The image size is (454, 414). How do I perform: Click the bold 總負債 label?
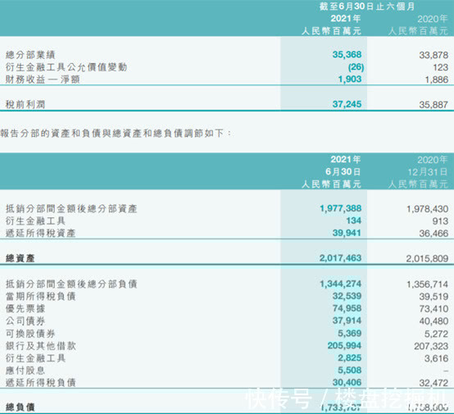20,407
